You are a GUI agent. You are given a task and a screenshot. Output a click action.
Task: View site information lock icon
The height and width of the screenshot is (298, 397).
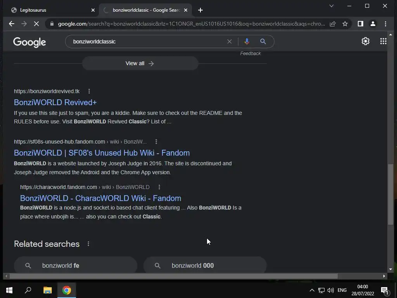[52, 24]
